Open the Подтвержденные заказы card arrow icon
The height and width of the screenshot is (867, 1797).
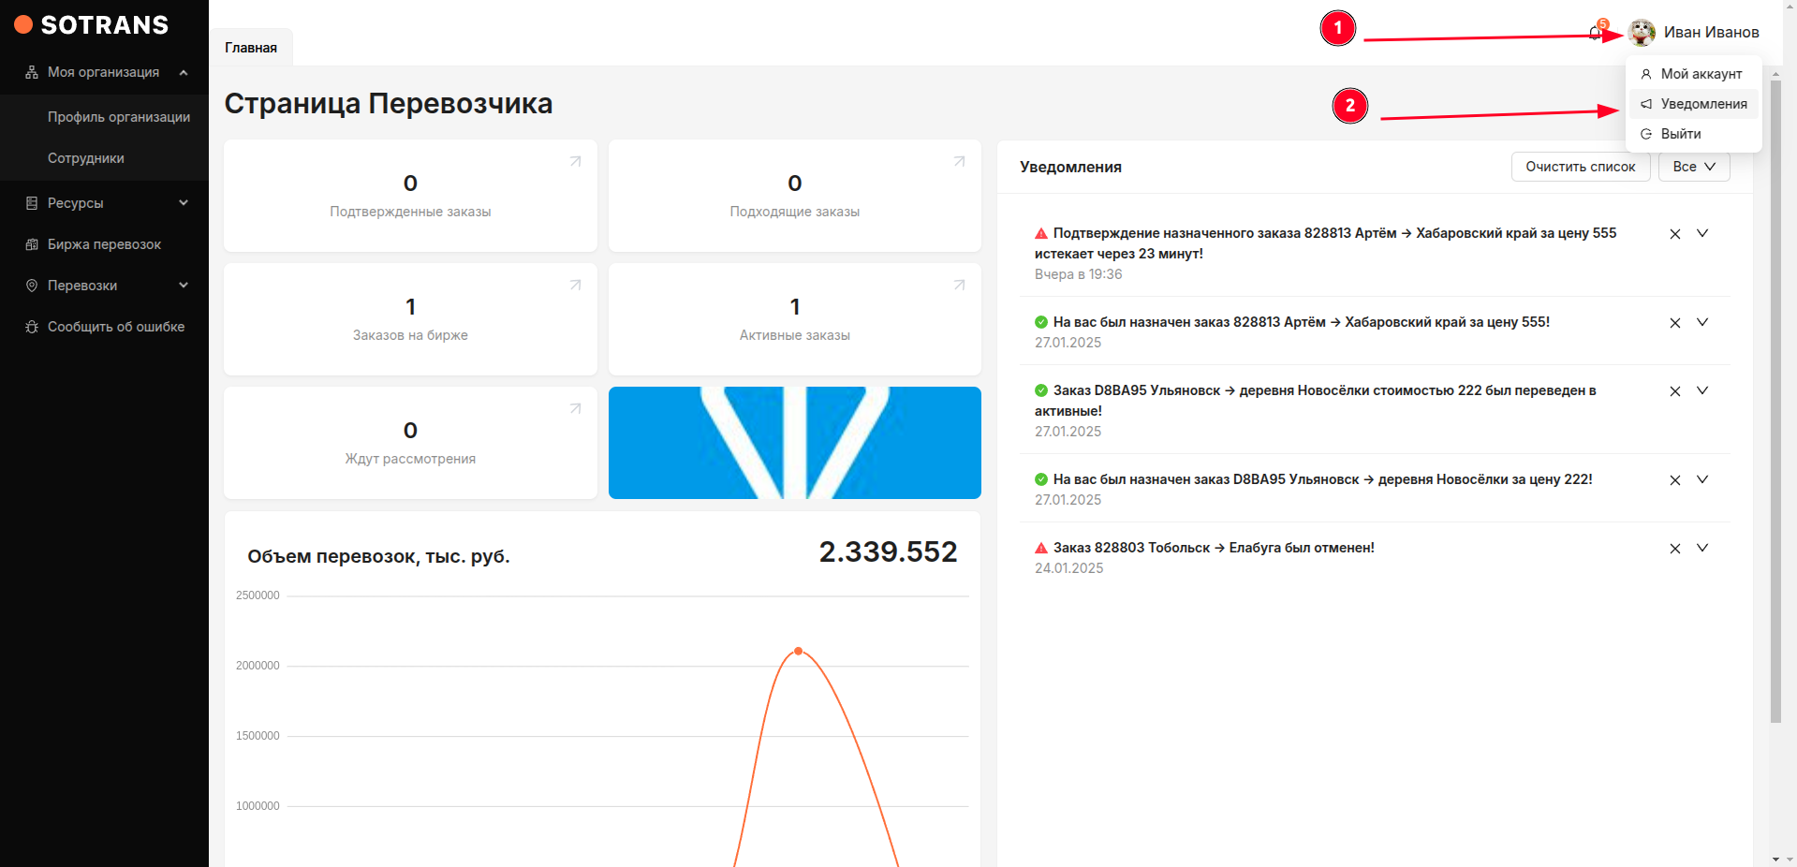(575, 162)
